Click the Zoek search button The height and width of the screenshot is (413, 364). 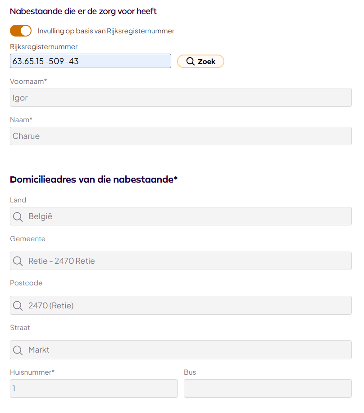point(200,61)
